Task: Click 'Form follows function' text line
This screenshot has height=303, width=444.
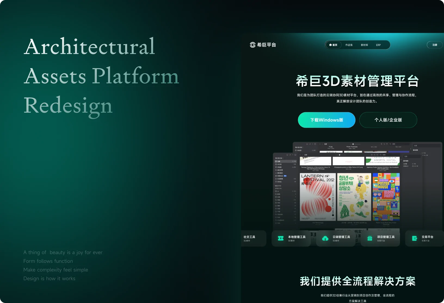Action: point(48,261)
